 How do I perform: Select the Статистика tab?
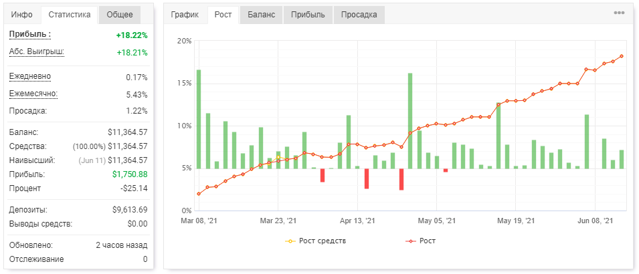coord(70,15)
